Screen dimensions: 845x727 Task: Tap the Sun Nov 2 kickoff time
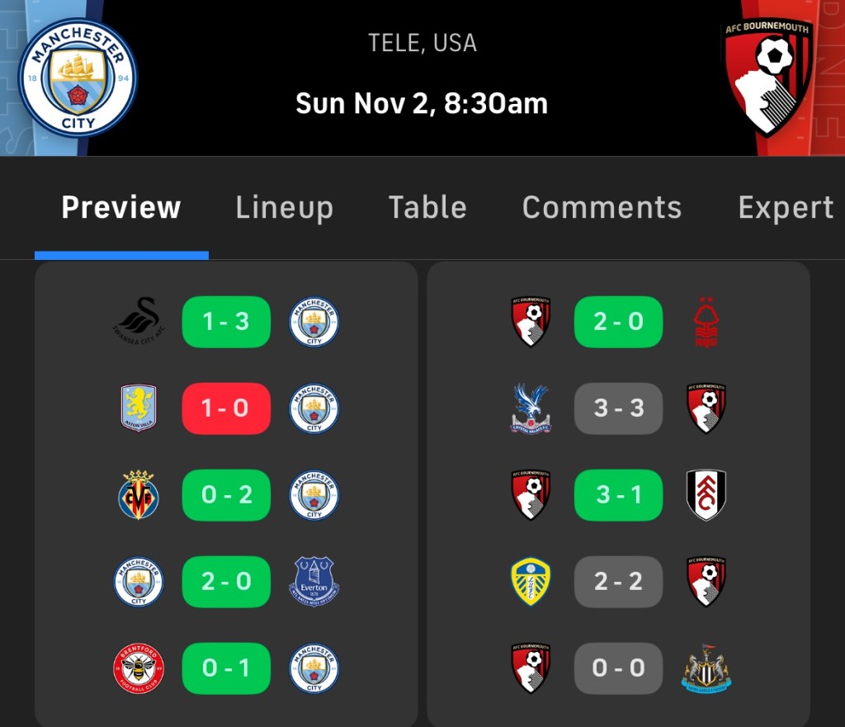pos(422,103)
